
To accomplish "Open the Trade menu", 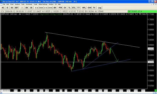I will 35,4.
